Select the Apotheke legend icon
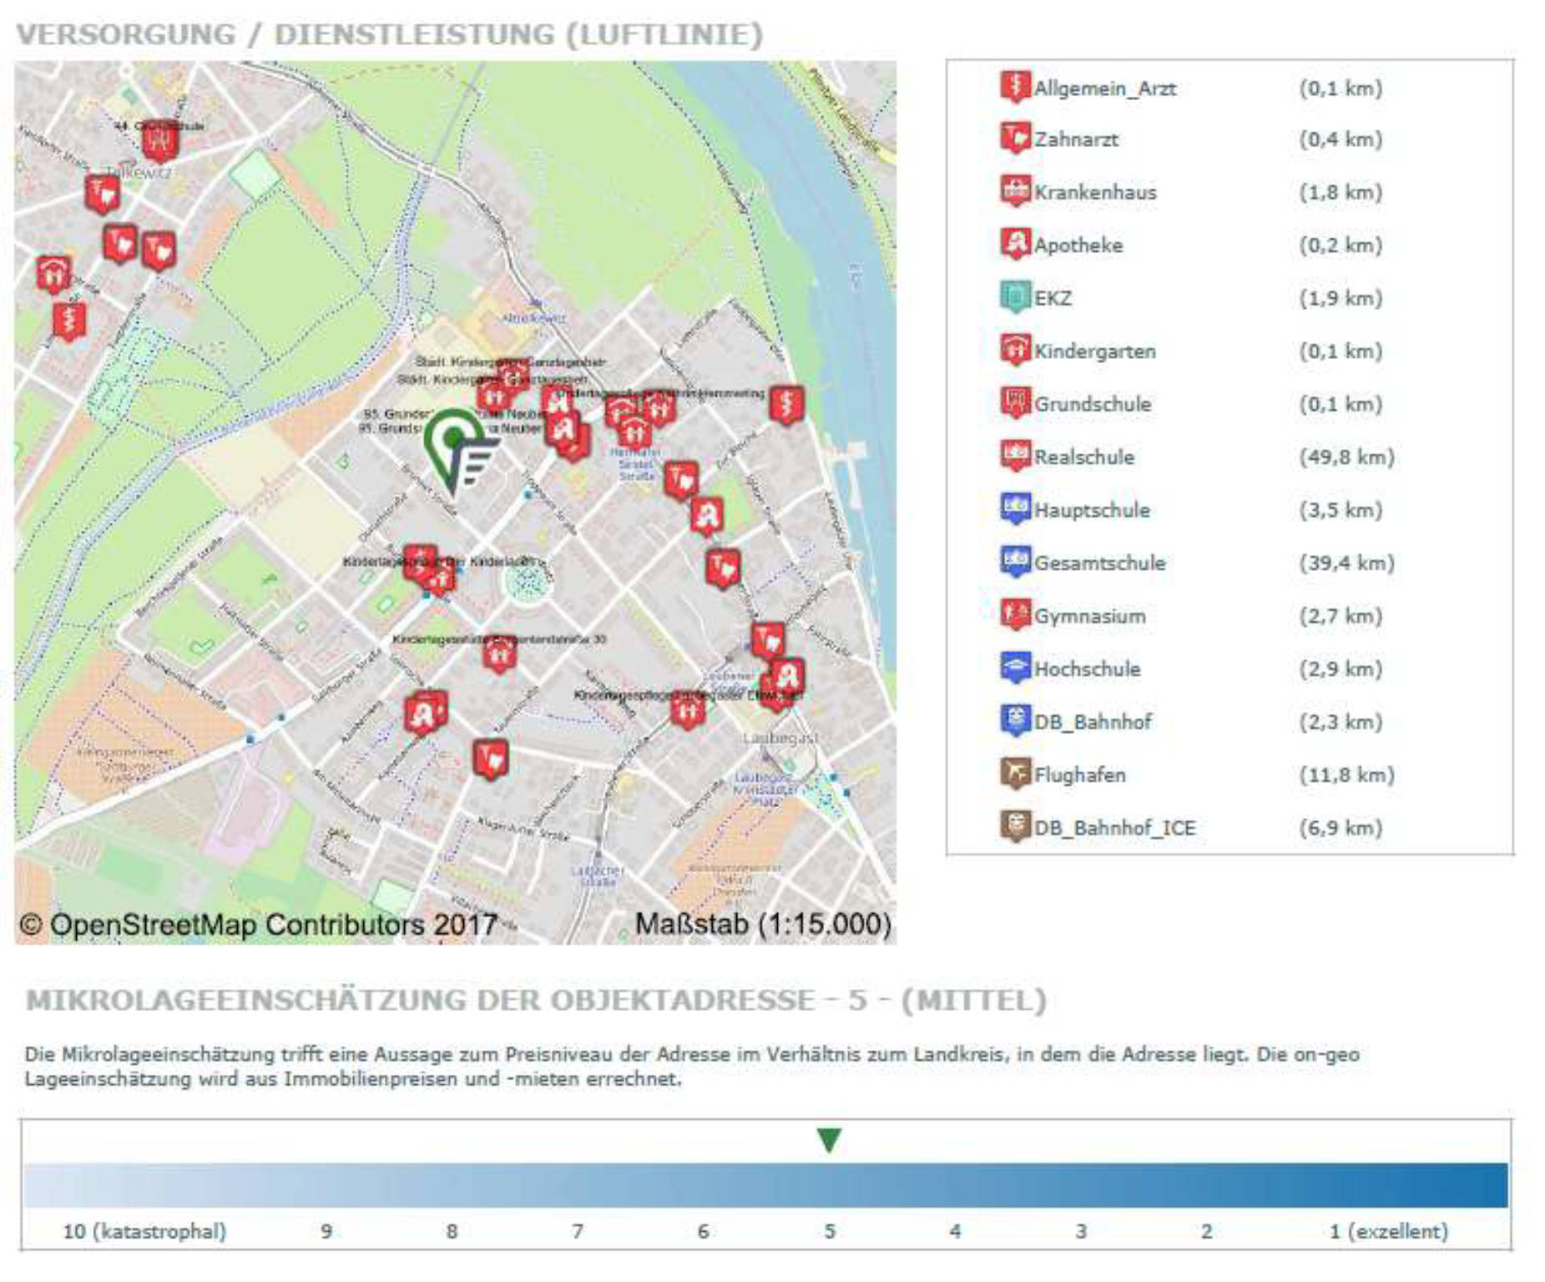Viewport: 1545px width, 1282px height. point(1015,244)
